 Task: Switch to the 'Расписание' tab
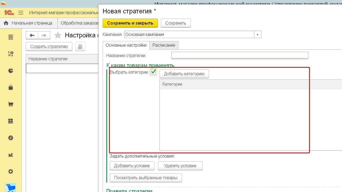click(x=164, y=45)
